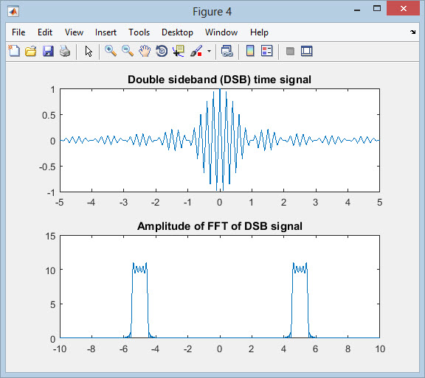Activate the Zoom In magnifier tool
This screenshot has height=378, width=425.
tap(111, 51)
